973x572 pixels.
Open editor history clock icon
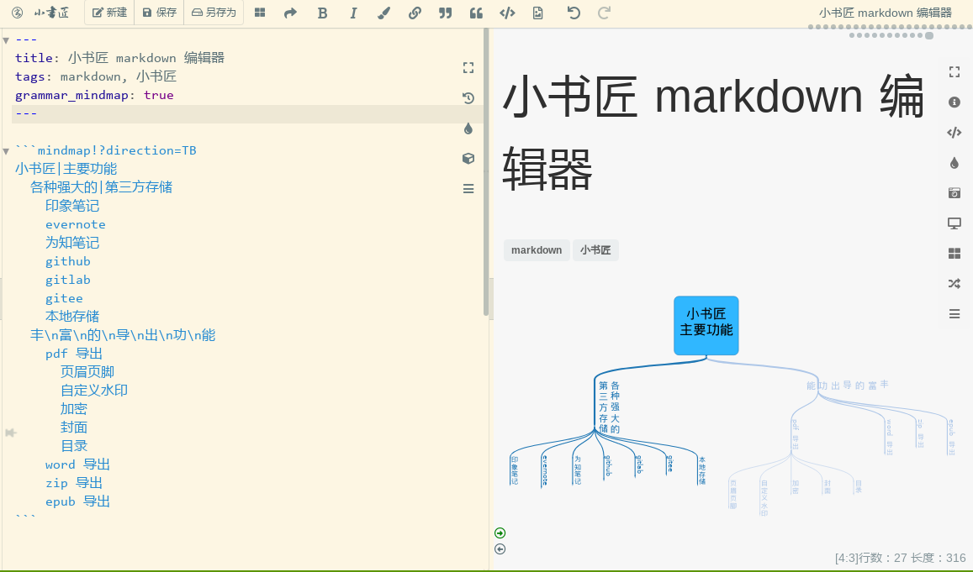[x=468, y=98]
